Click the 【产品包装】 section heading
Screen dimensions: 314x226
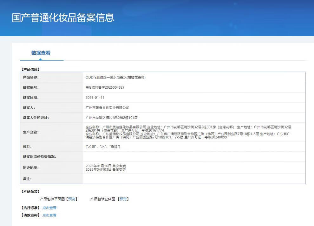tap(30, 191)
